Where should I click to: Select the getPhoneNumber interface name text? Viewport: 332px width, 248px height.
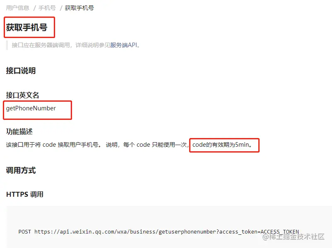point(31,108)
